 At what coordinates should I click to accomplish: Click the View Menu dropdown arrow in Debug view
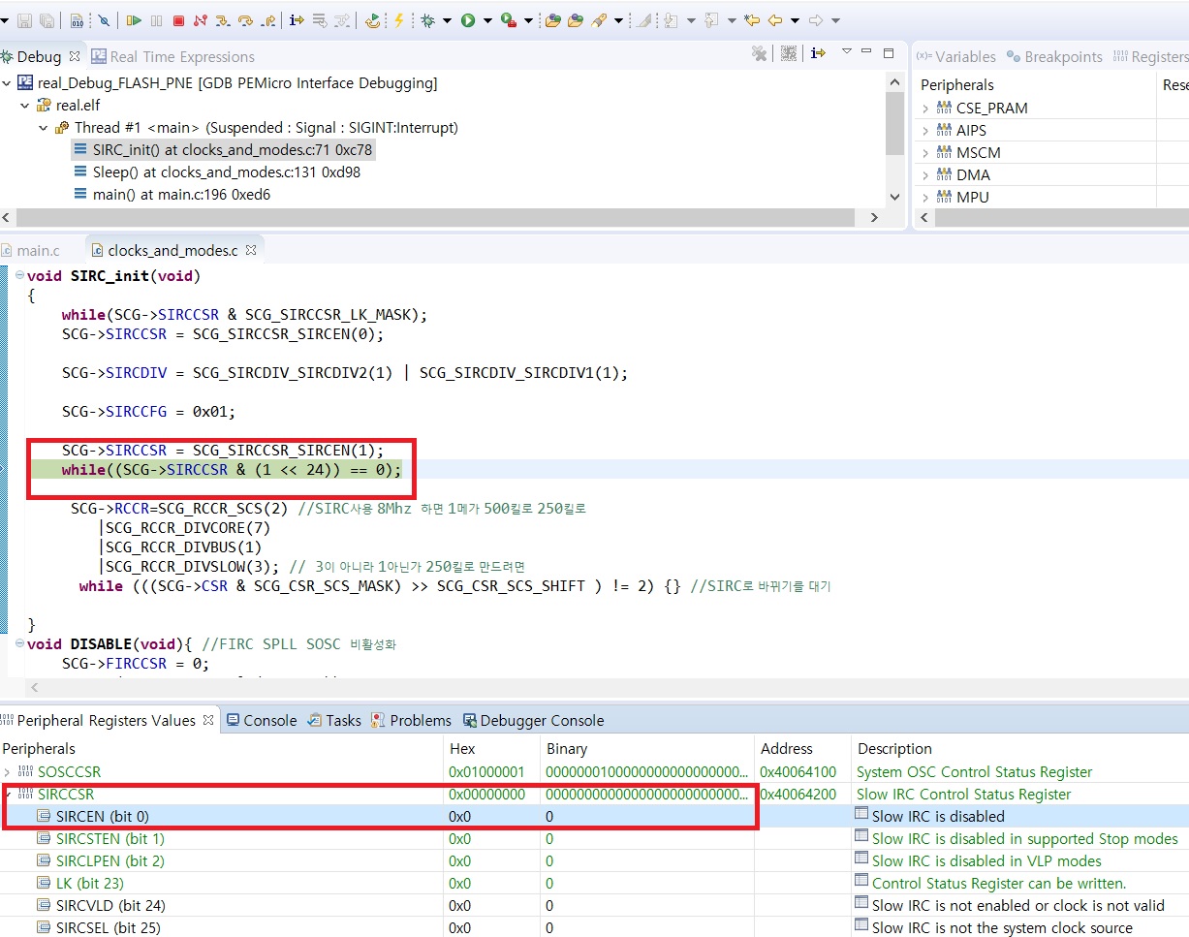pos(846,53)
